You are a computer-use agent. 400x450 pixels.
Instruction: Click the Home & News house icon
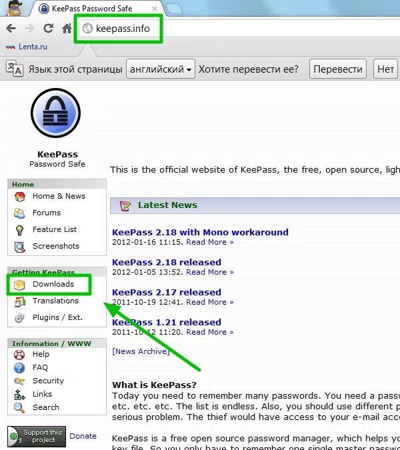click(x=20, y=197)
